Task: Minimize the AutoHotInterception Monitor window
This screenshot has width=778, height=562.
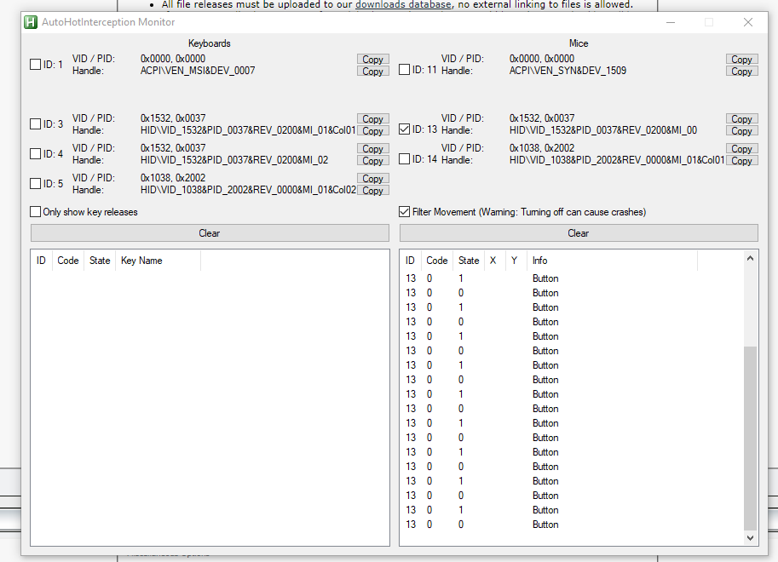Action: coord(671,22)
